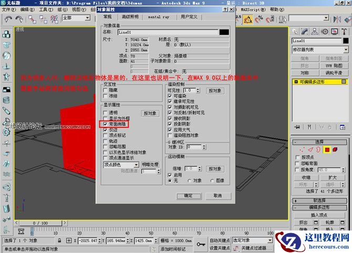Enable the 显示为外框 checkbox
Screen dimensions: 352x253
105,118
